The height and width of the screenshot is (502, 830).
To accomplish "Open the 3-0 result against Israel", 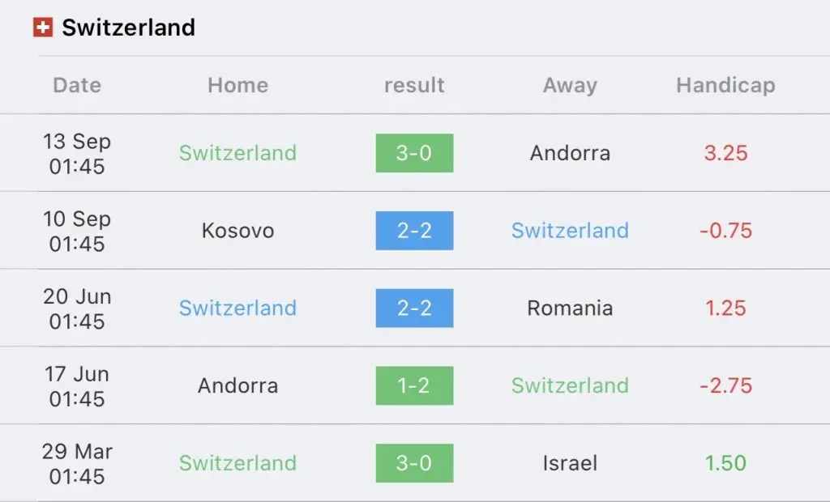I will [414, 463].
